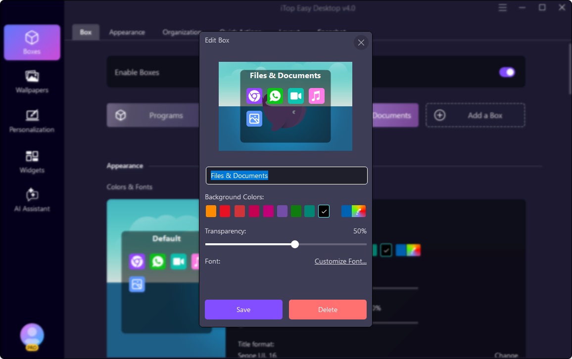Click the box name text field
Image resolution: width=572 pixels, height=359 pixels.
(286, 176)
